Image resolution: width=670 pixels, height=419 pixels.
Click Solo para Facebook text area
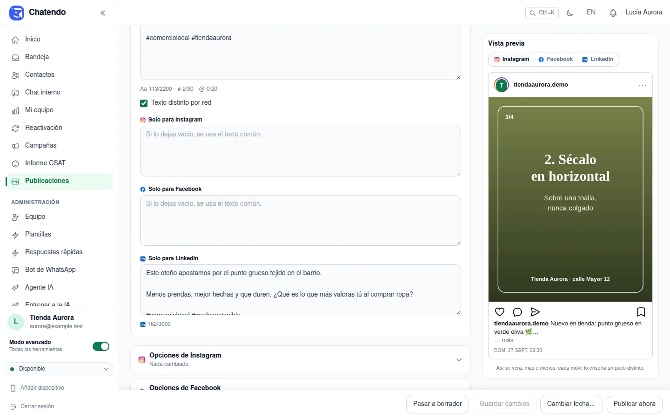coord(301,221)
